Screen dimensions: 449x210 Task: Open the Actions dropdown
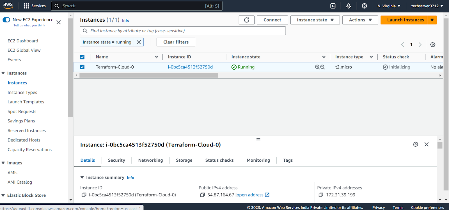[360, 20]
